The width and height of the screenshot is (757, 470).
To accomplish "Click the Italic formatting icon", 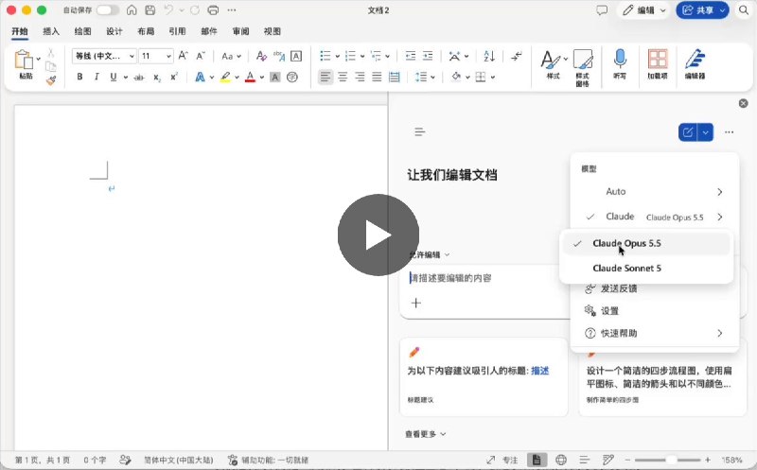I will [x=97, y=77].
